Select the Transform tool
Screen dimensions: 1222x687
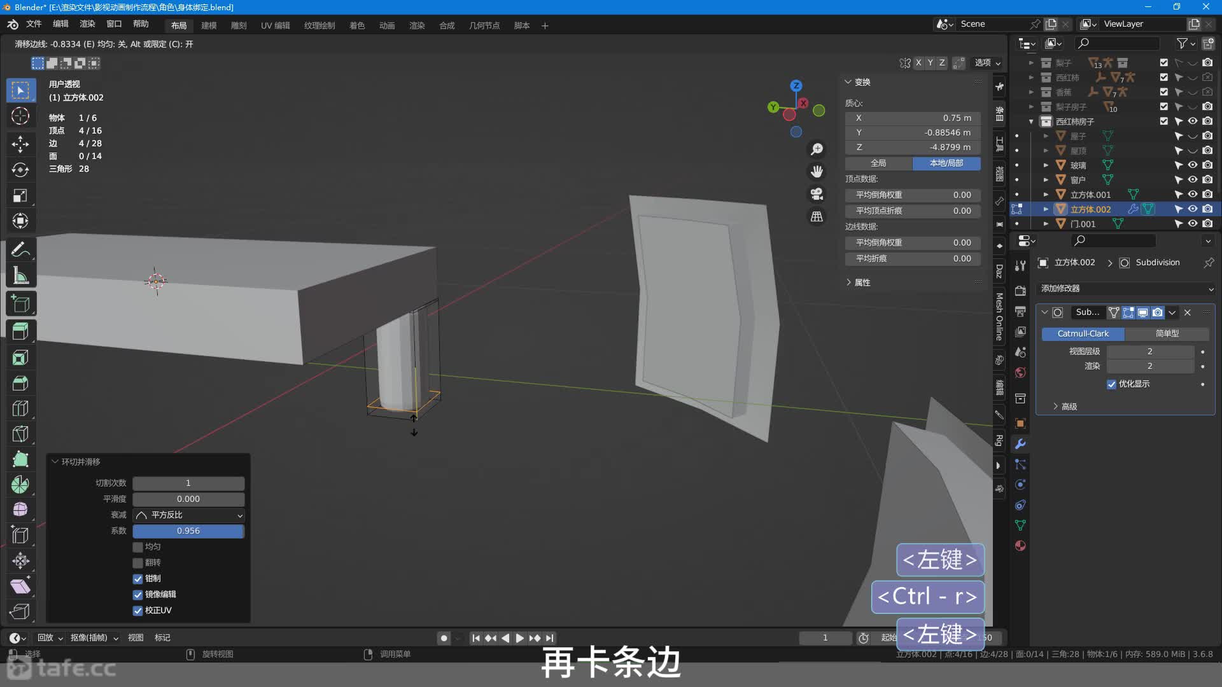(x=20, y=221)
